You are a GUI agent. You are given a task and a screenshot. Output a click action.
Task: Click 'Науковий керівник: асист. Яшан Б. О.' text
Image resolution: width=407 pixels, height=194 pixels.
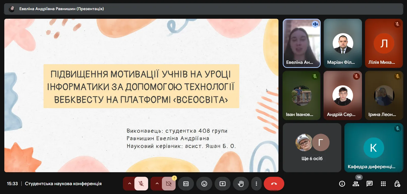point(181,146)
